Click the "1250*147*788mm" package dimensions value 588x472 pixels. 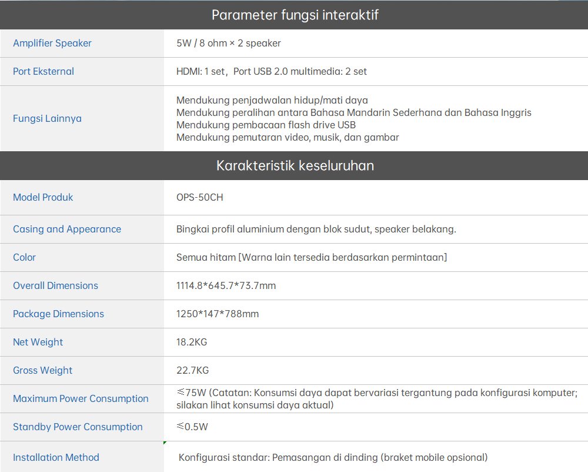[x=217, y=314]
